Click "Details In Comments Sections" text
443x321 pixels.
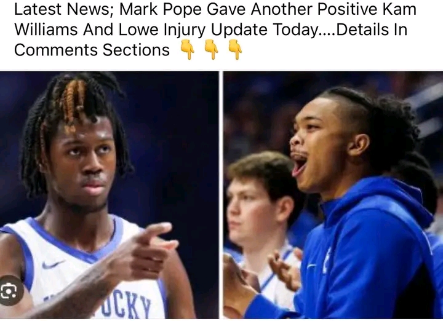211,39
